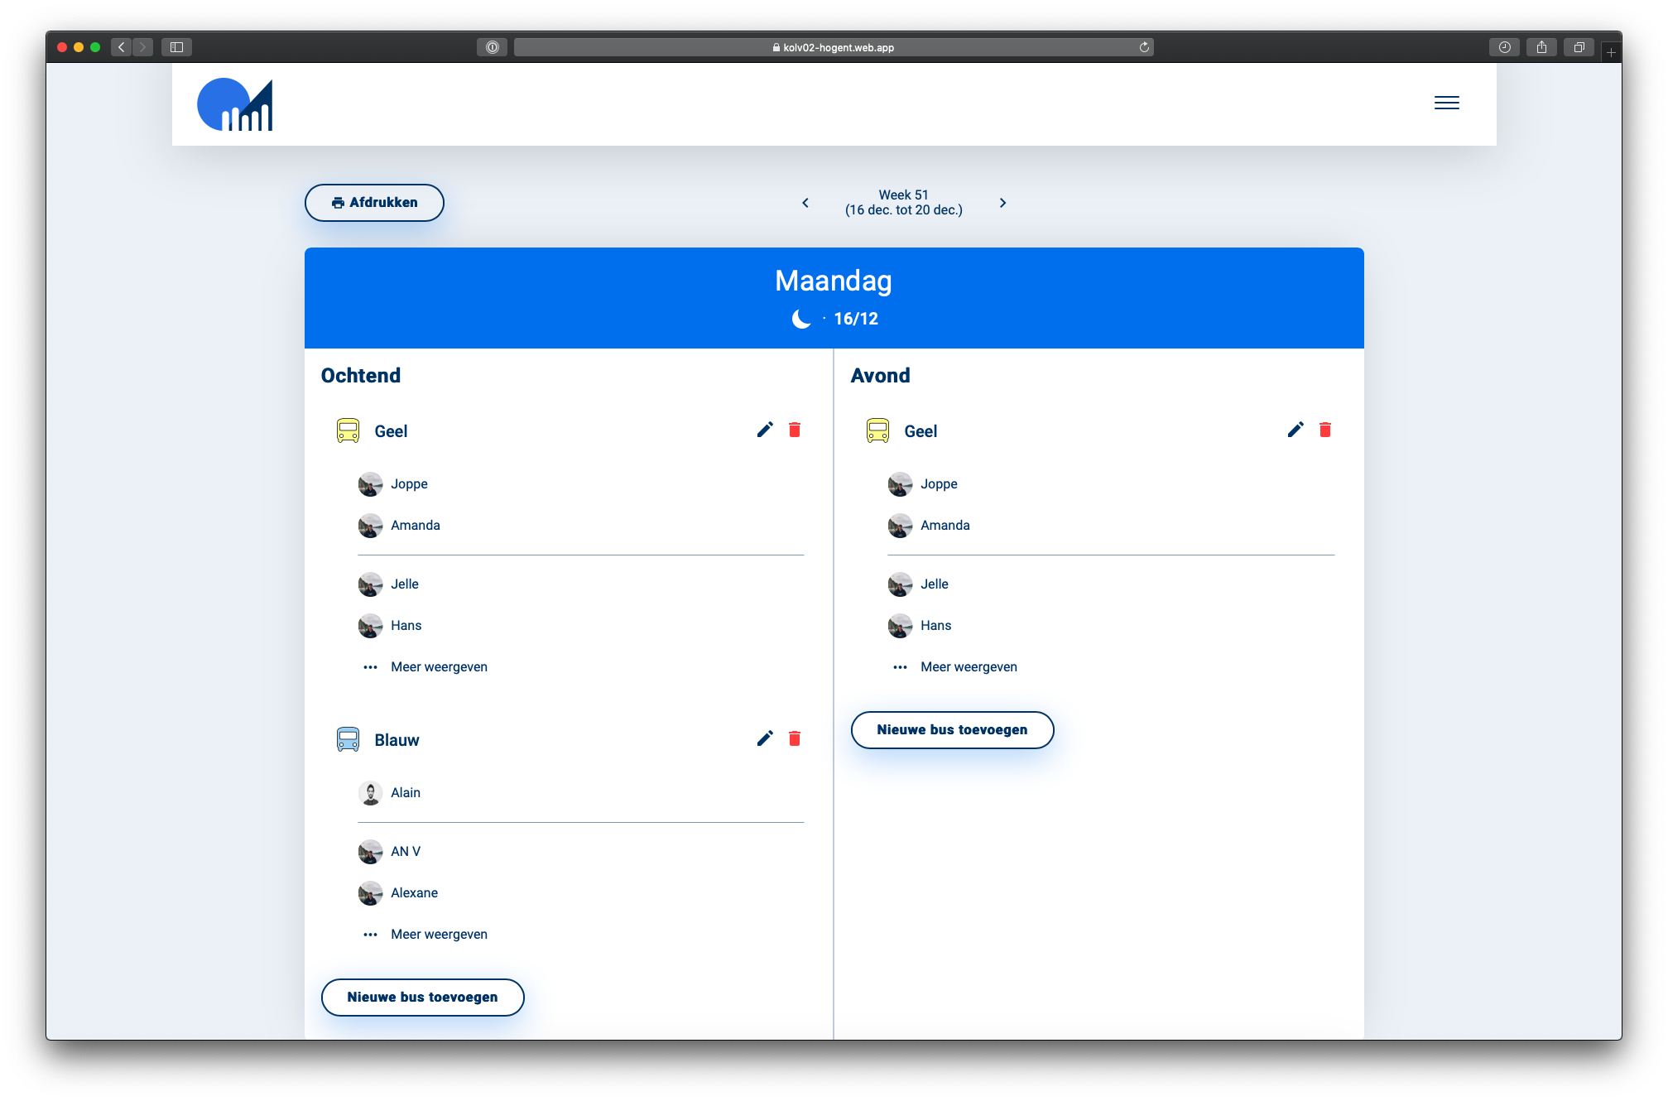This screenshot has height=1101, width=1668.
Task: Delete the evening Geel bus
Action: [x=1325, y=430]
